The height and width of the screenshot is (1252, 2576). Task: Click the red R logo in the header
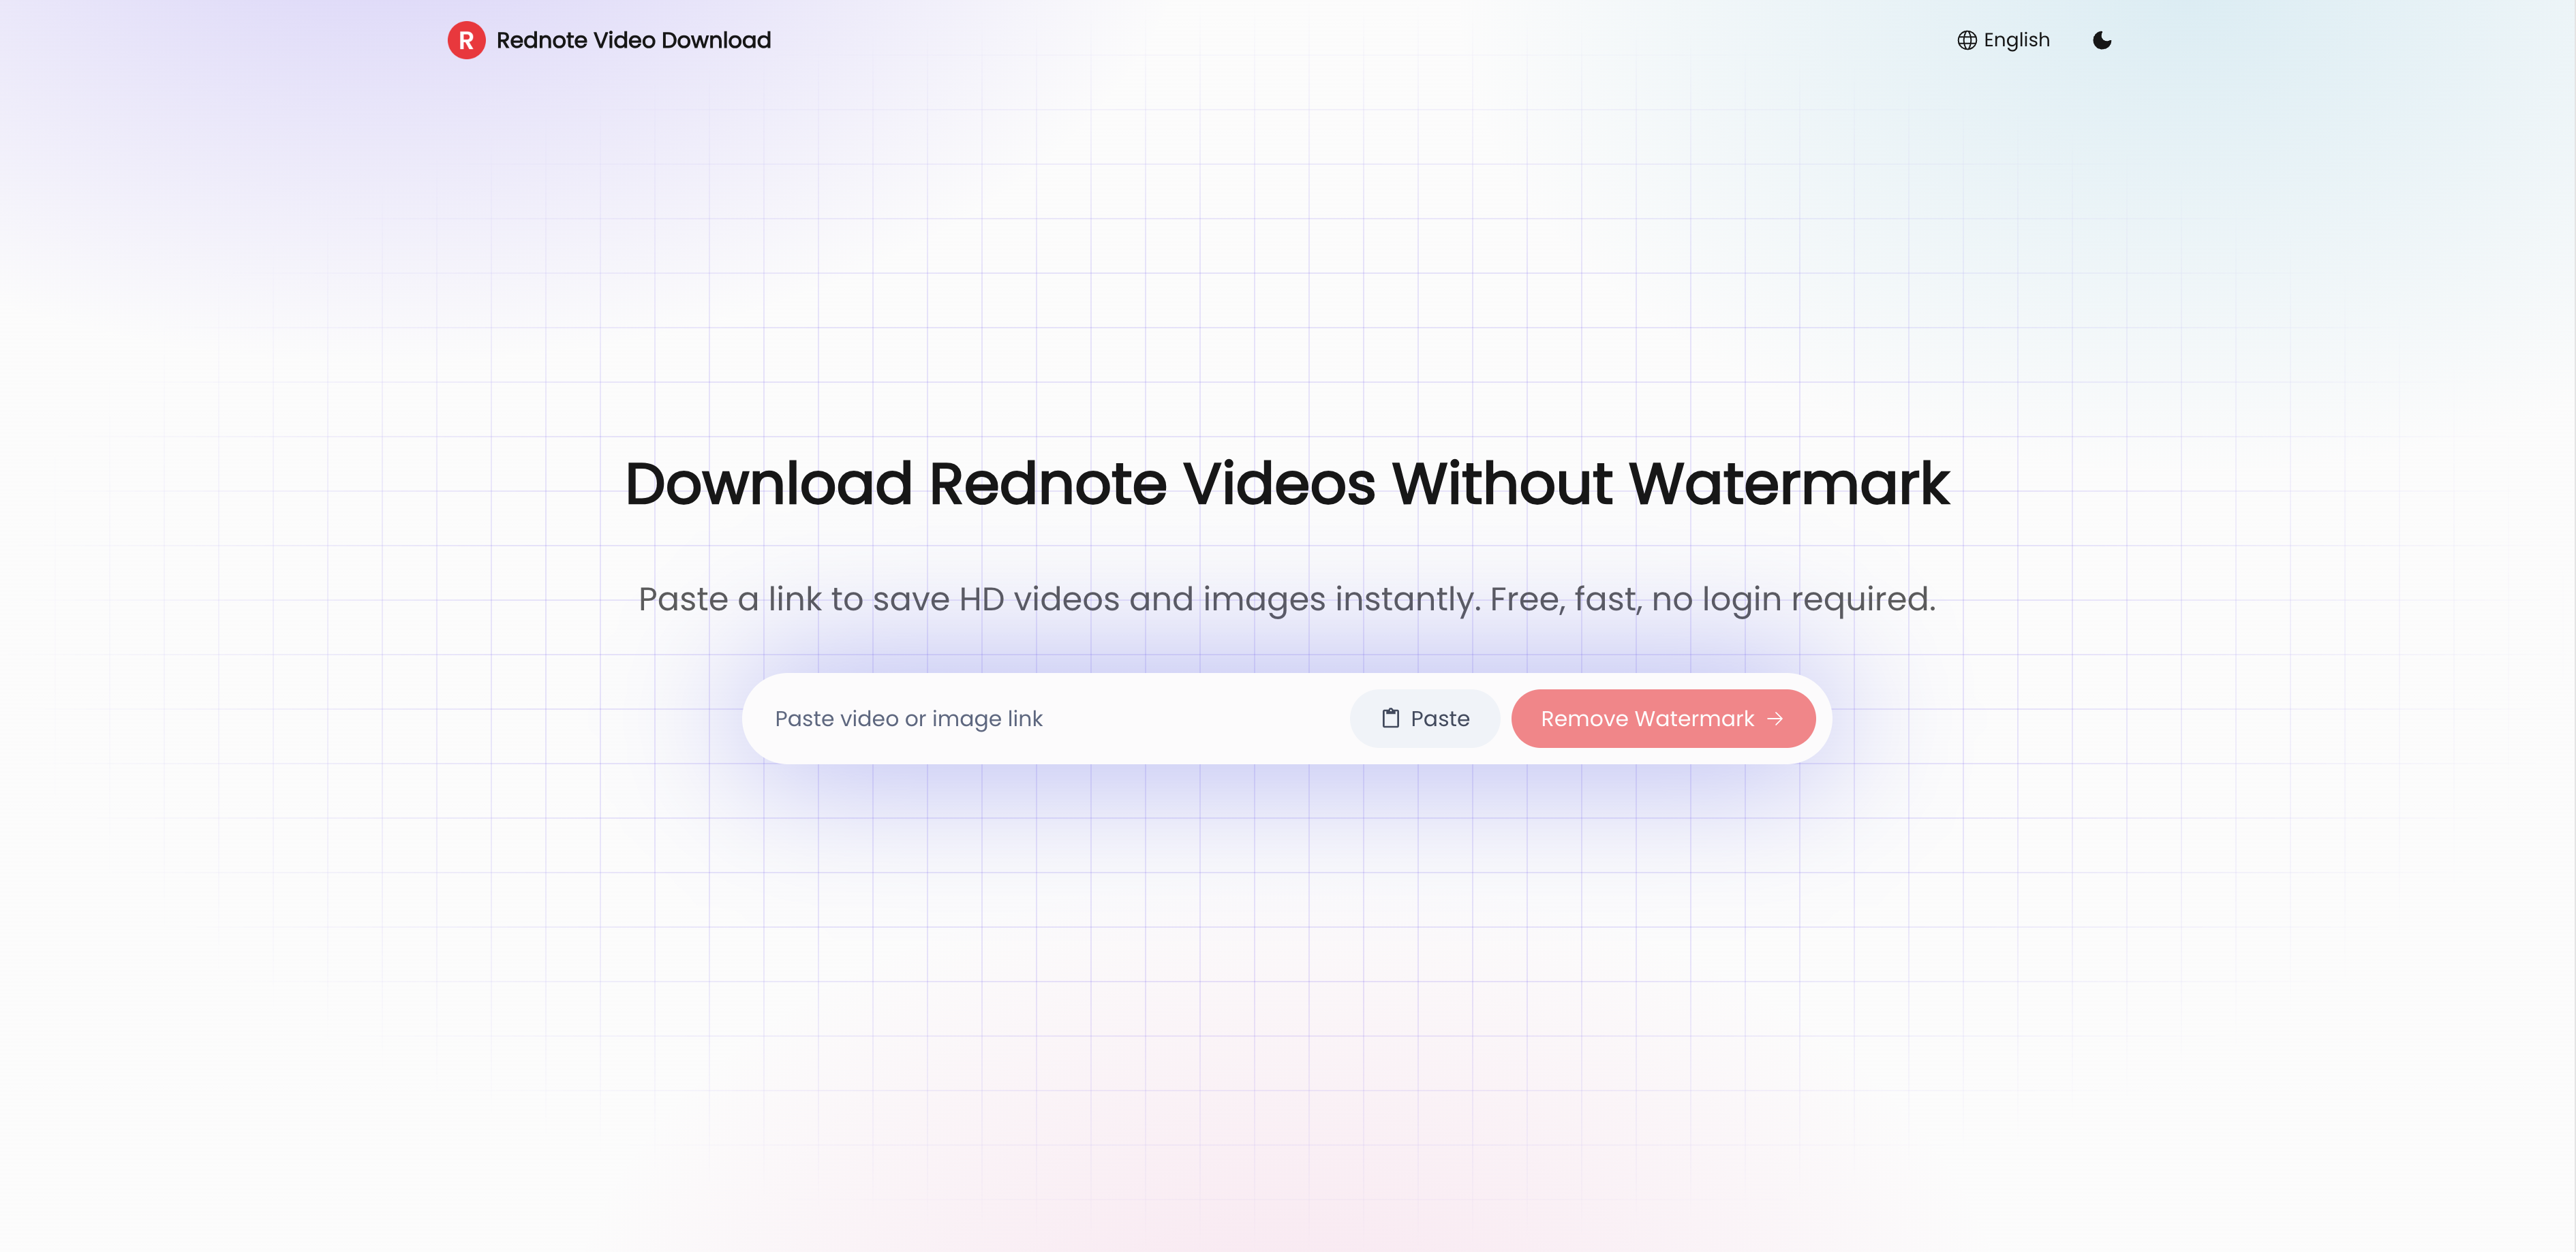coord(466,40)
